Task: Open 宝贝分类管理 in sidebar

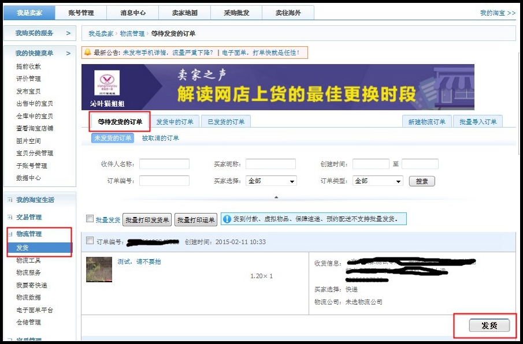Action: point(35,153)
